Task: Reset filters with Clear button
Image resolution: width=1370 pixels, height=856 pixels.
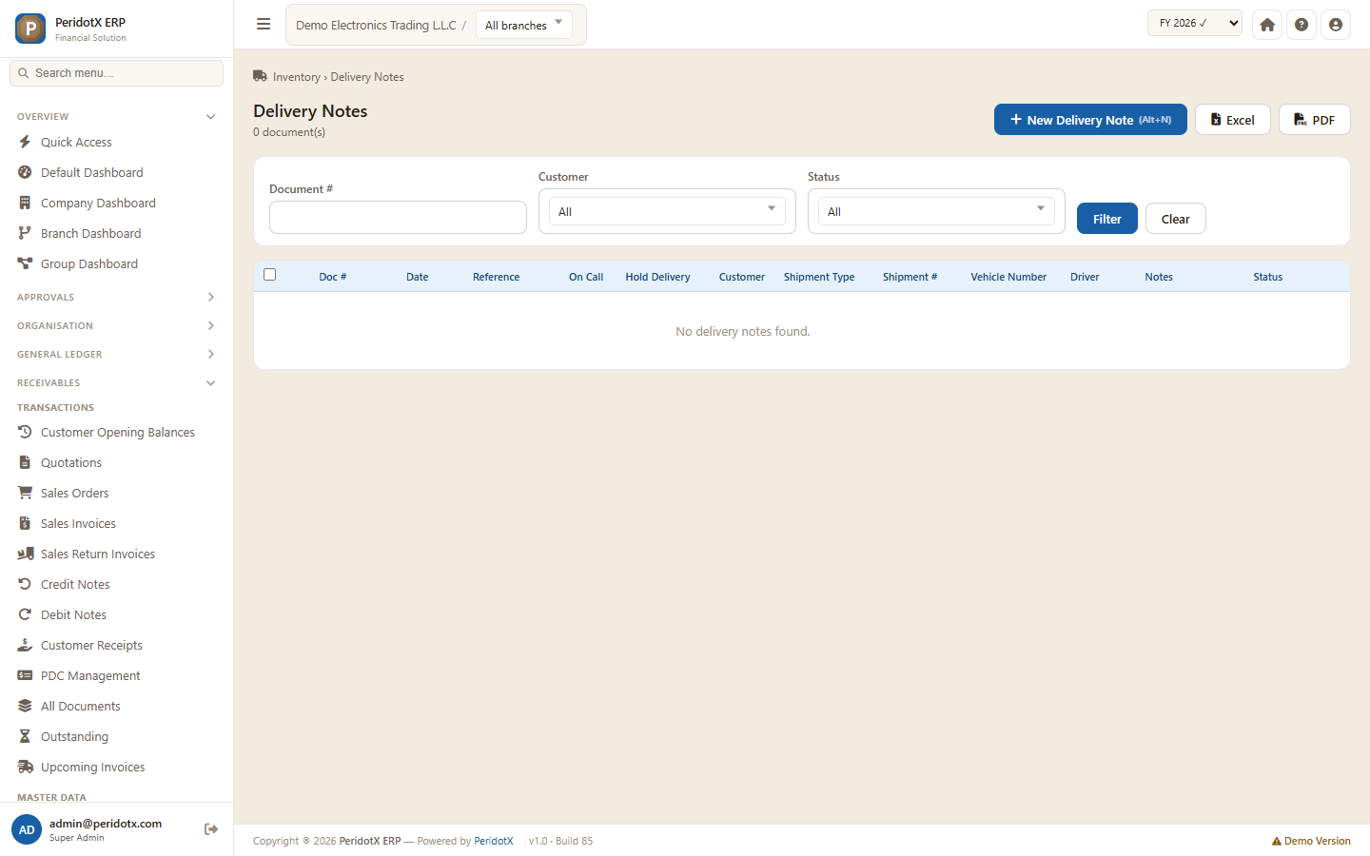Action: [1176, 219]
